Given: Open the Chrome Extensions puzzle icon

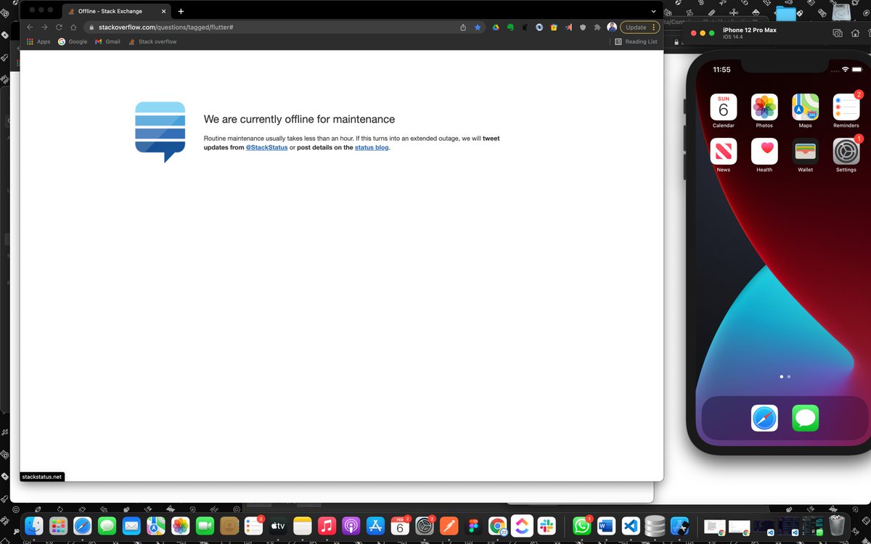Looking at the screenshot, I should (597, 27).
